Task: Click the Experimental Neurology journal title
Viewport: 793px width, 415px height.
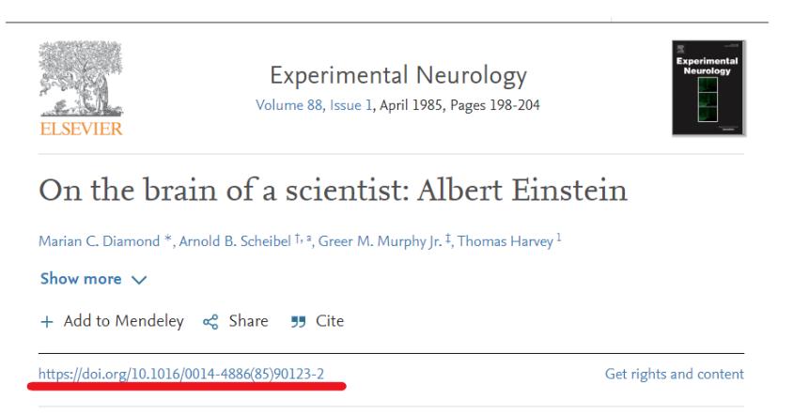Action: [398, 76]
